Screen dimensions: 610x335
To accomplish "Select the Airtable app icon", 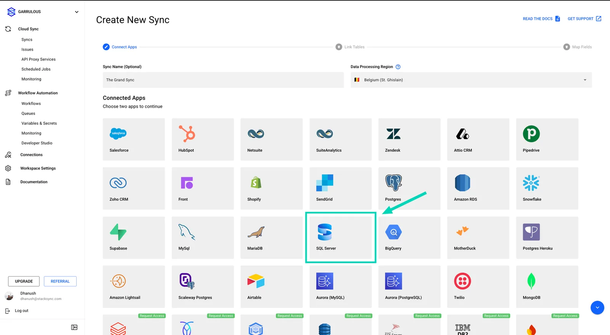I will click(256, 281).
